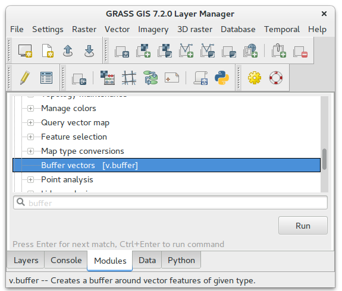Open the script file icon
342x291 pixels.
click(x=200, y=78)
